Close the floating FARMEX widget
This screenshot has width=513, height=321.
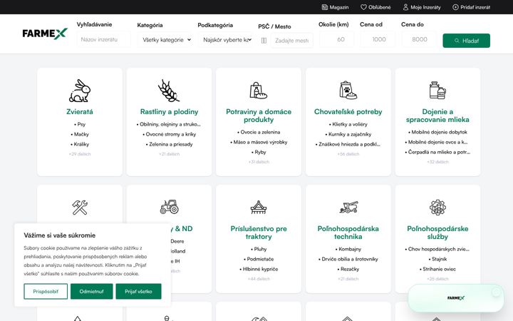[x=496, y=292]
